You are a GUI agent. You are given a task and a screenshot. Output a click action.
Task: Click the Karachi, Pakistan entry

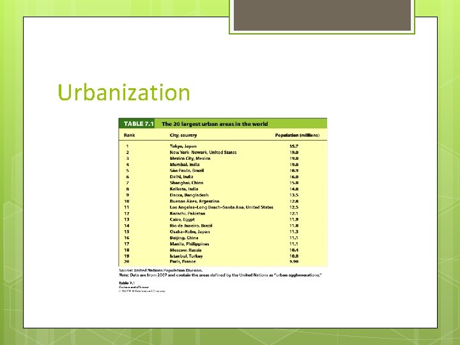(x=187, y=213)
